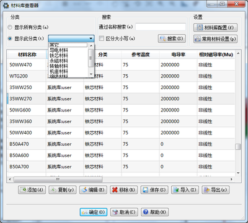This screenshot has height=223, width=248.
Task: Sort by 电导率 column header
Action: (178, 55)
